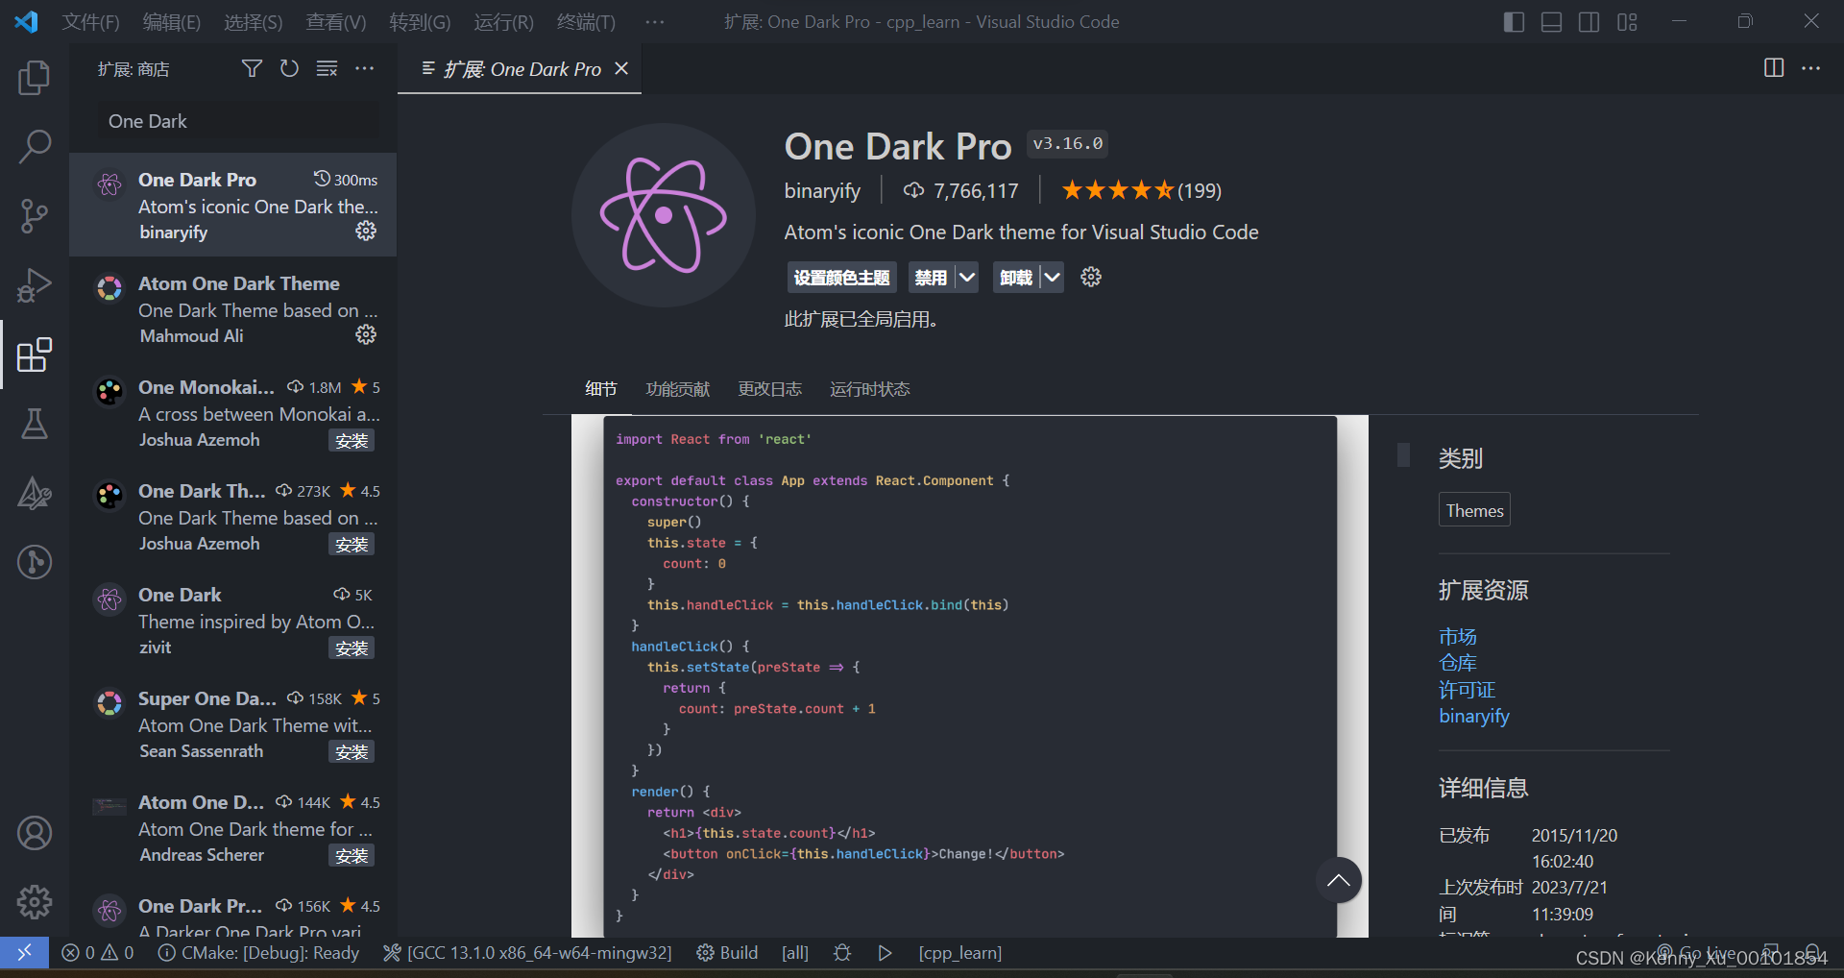Toggle secondary side bar visibility
This screenshot has width=1844, height=978.
pyautogui.click(x=1589, y=21)
